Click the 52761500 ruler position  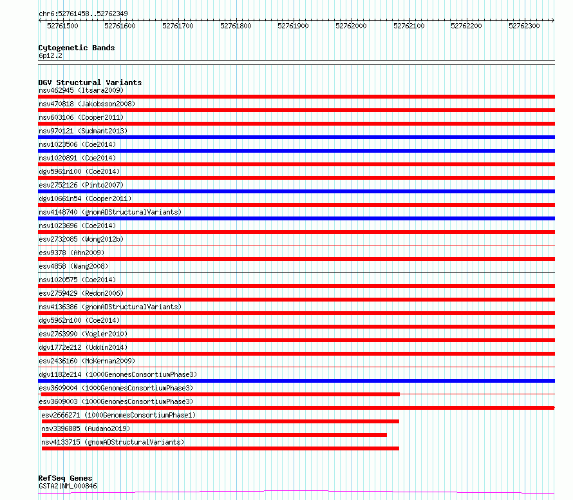click(x=62, y=26)
